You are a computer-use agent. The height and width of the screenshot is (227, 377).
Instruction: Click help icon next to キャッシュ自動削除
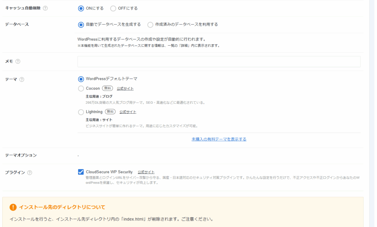pos(45,8)
